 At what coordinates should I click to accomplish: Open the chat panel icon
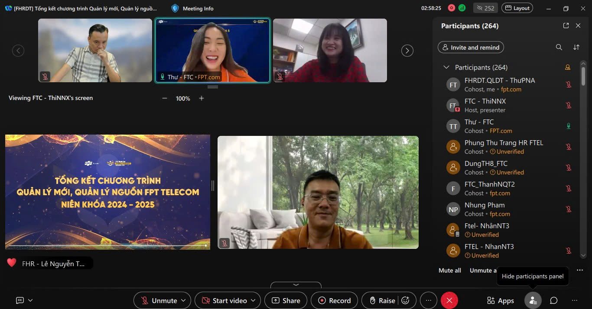click(x=553, y=300)
